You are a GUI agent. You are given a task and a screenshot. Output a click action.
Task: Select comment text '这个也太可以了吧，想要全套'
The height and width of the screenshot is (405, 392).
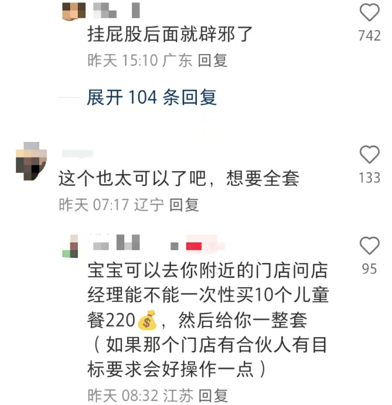click(x=179, y=179)
